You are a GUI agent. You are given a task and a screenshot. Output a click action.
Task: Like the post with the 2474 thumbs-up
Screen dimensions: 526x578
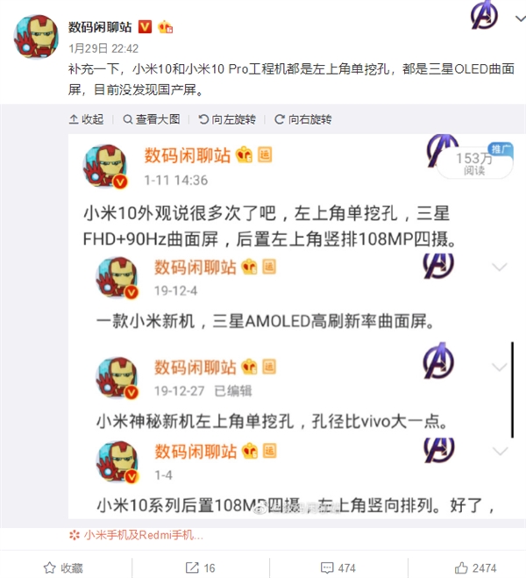click(x=475, y=568)
